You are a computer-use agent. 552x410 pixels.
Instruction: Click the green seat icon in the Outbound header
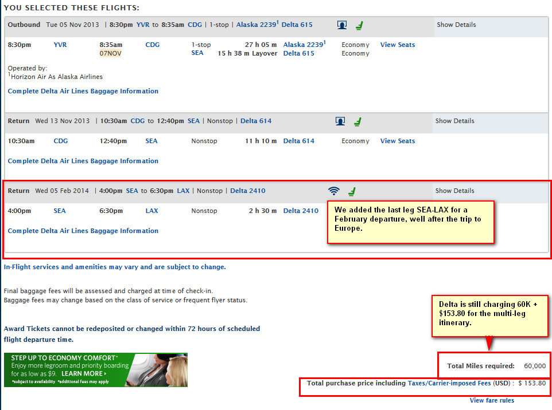click(359, 25)
